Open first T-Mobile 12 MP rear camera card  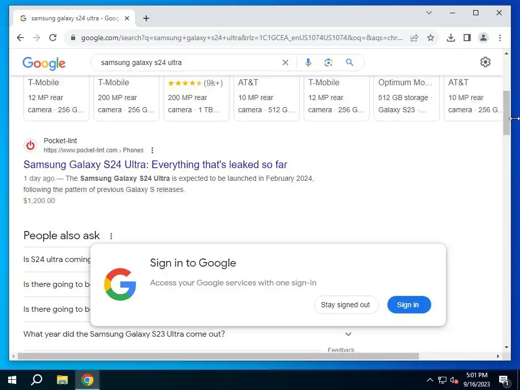[56, 98]
